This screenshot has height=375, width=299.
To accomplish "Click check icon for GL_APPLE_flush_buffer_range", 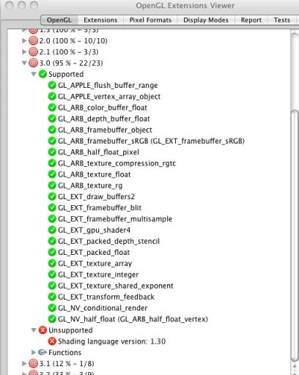I will (52, 85).
